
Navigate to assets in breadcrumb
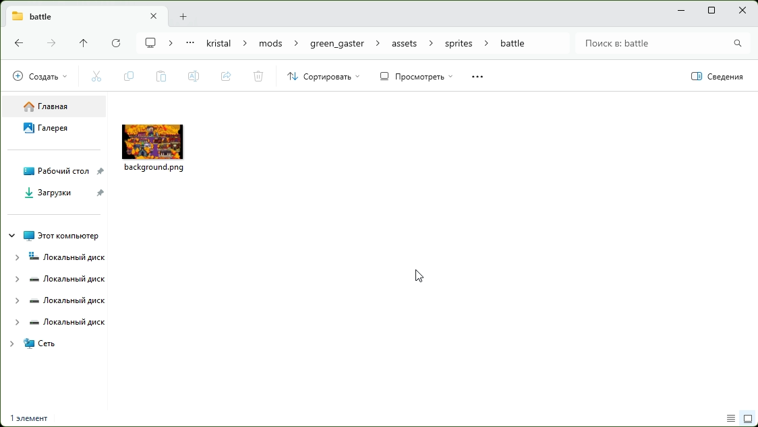pos(404,43)
